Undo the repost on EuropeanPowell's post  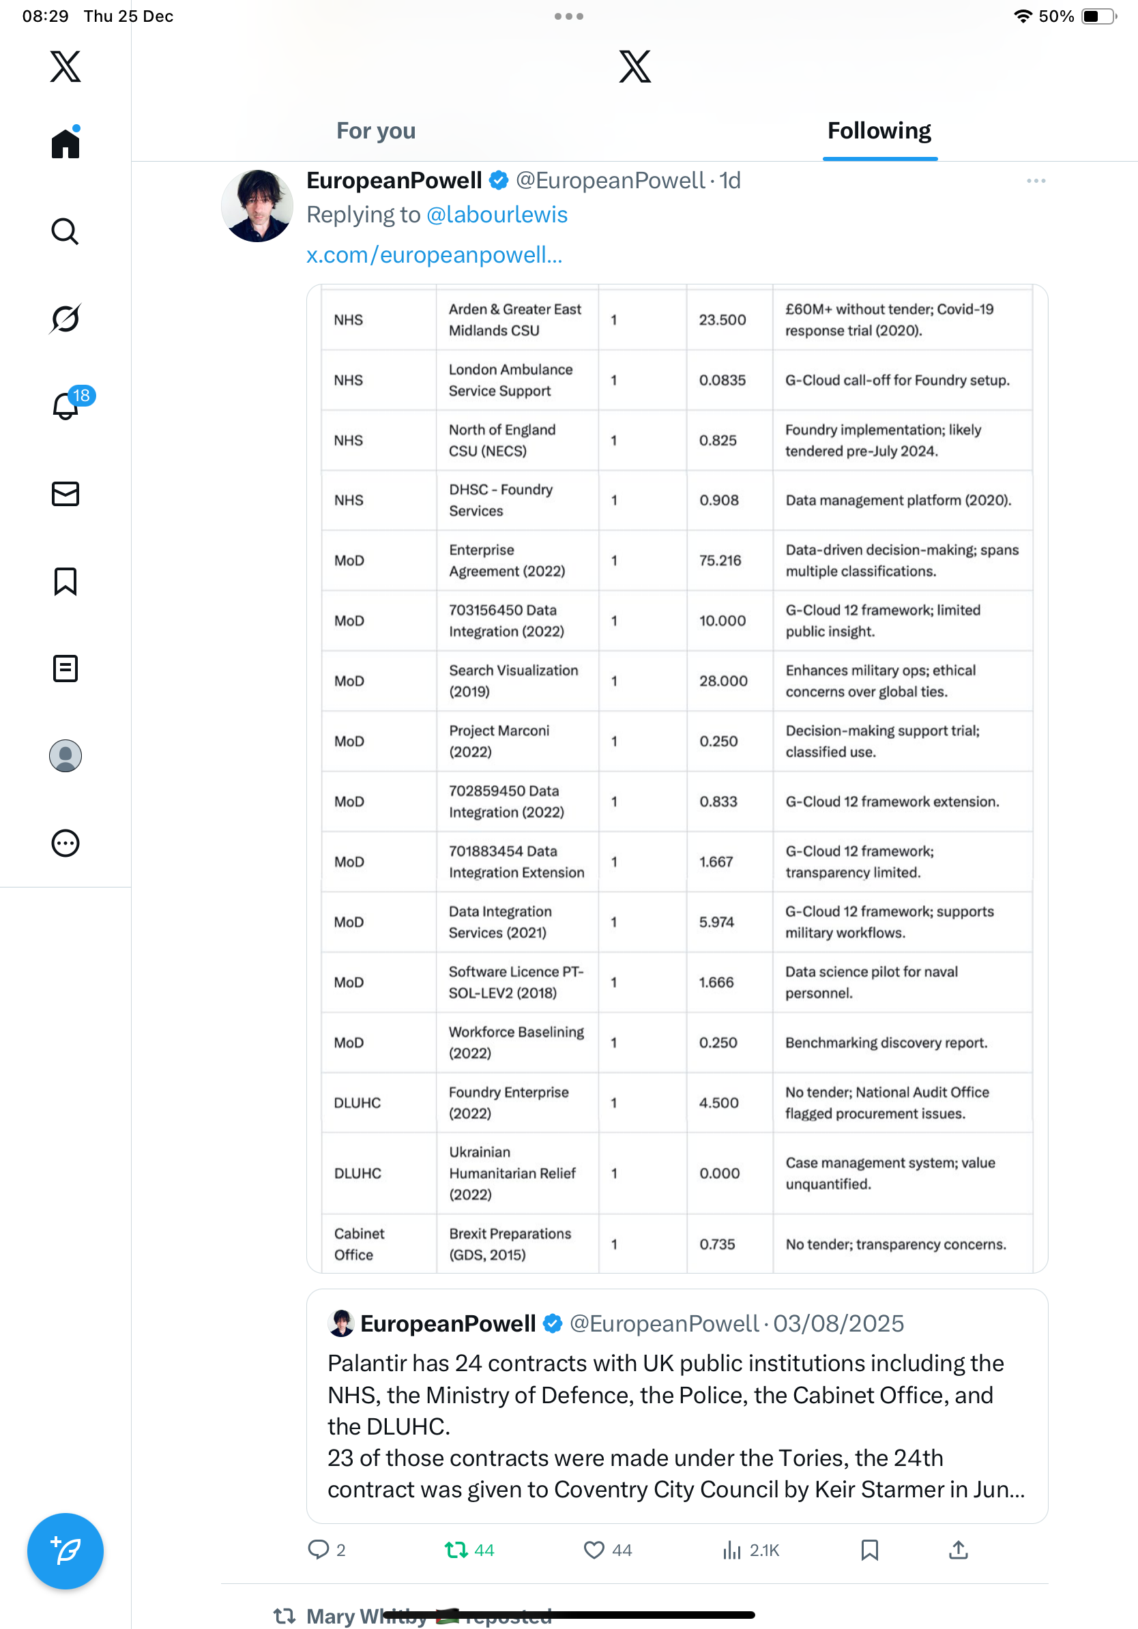coord(468,1551)
